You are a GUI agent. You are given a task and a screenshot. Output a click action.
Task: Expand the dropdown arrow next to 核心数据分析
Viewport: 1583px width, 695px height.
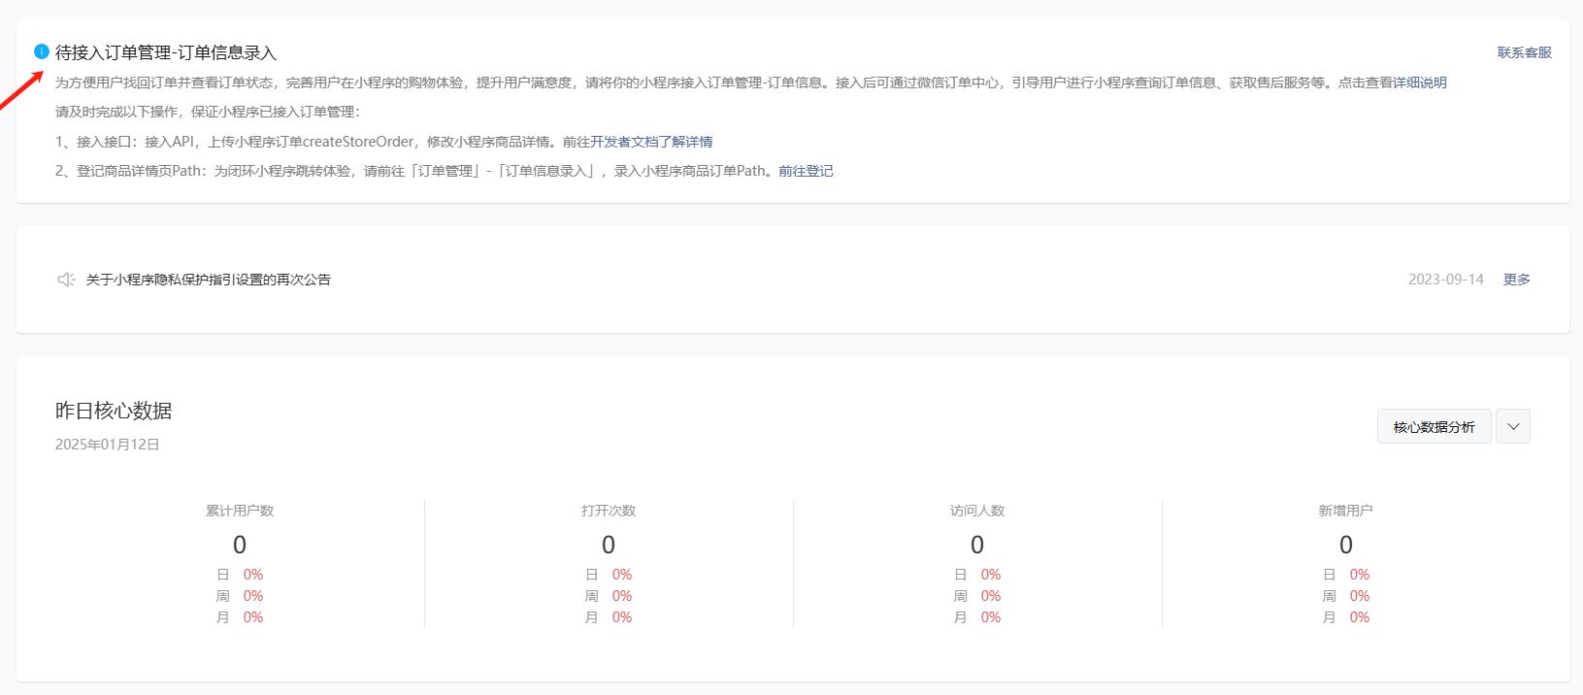pyautogui.click(x=1512, y=426)
